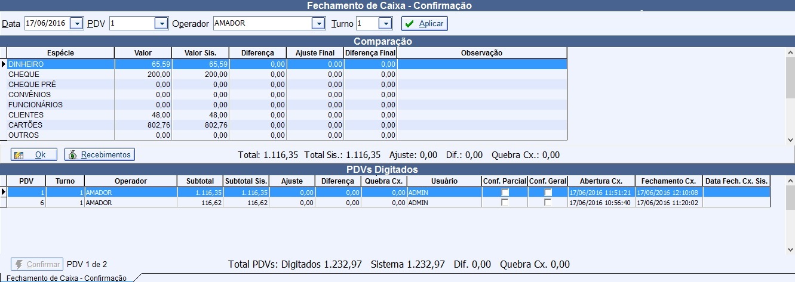This screenshot has height=282, width=795.
Task: Open the Operador dropdown list
Action: [x=318, y=23]
